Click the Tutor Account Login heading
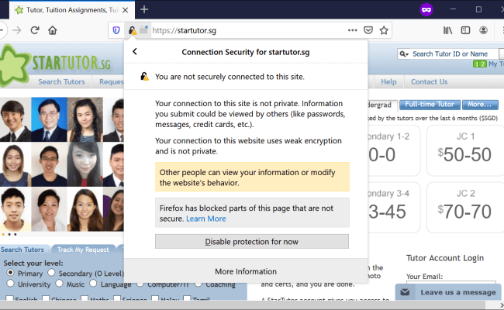504x310 pixels. coord(445,258)
